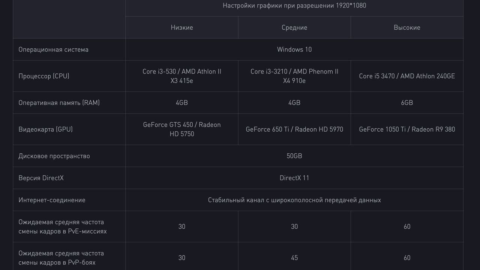The image size is (480, 270).
Task: Click the "Оперативная память (RAM)" row label
Action: pyautogui.click(x=59, y=103)
